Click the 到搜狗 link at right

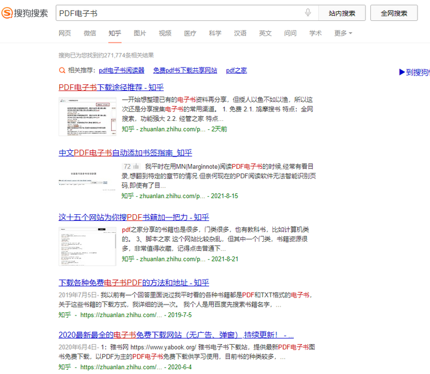pos(414,72)
